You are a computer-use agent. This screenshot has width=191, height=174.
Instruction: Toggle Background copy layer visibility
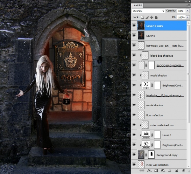(x=134, y=155)
